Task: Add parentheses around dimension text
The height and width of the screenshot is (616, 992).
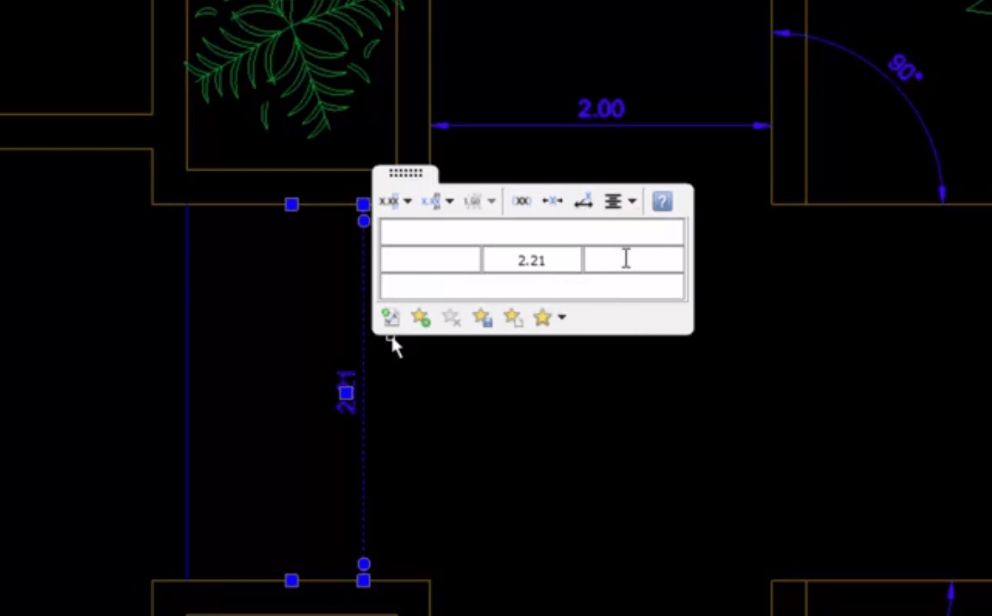Action: pyautogui.click(x=522, y=201)
